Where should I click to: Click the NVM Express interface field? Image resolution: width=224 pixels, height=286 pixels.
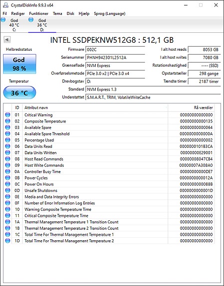(x=115, y=66)
